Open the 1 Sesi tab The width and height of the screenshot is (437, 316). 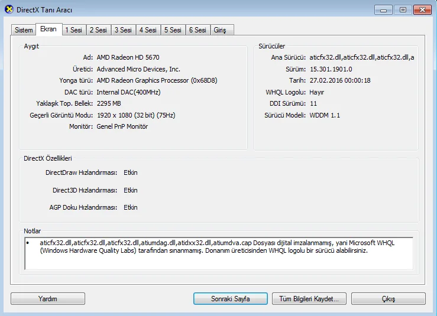click(73, 30)
